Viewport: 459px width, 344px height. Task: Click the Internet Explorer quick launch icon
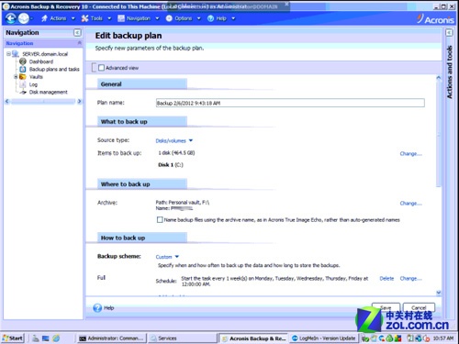(x=56, y=338)
